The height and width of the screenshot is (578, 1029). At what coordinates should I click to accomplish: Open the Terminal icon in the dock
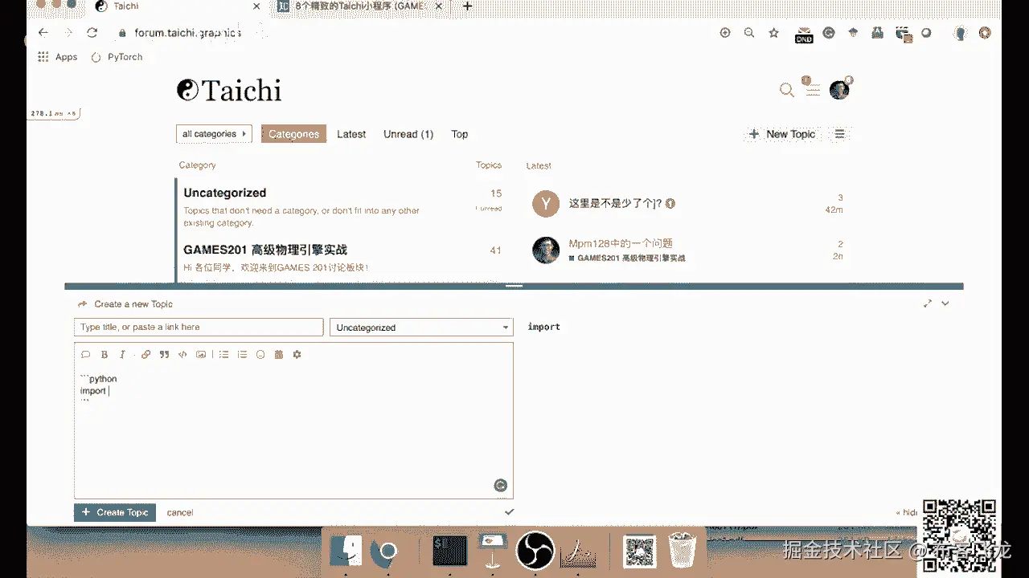tap(449, 552)
